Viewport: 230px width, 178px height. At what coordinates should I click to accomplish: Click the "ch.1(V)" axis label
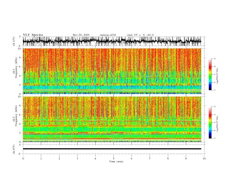click(14, 41)
